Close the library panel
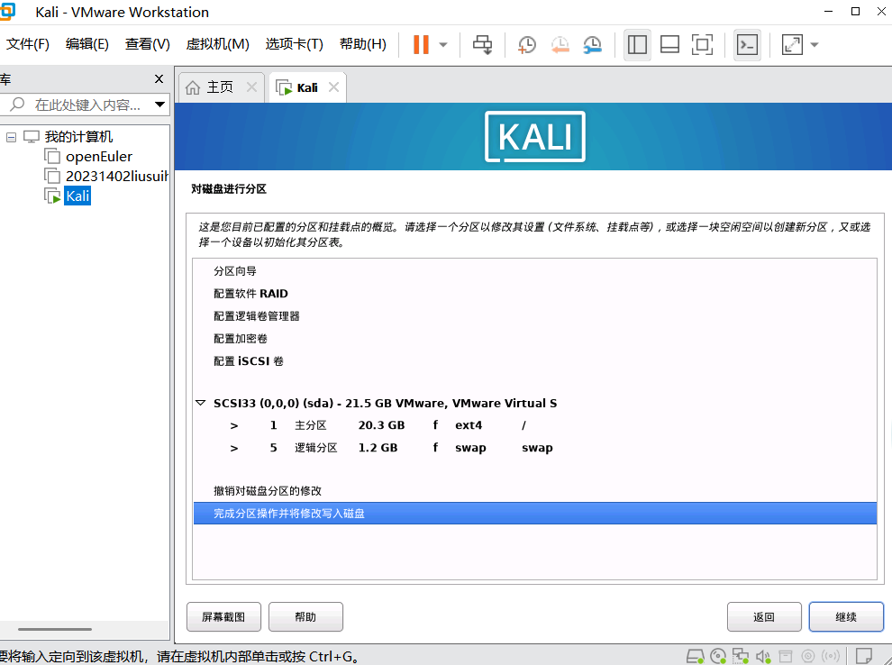 pos(159,79)
